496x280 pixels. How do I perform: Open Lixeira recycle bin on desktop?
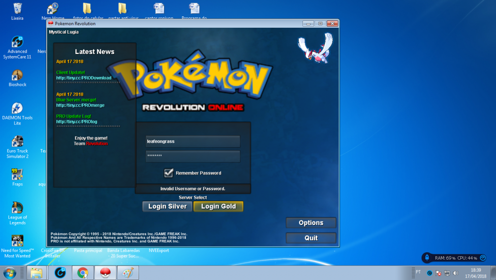coord(17,9)
